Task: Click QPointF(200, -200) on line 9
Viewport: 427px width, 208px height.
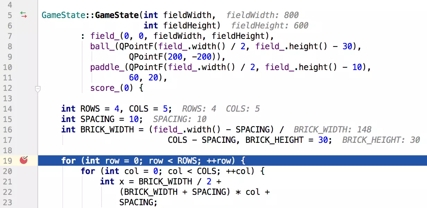Action: click(172, 57)
